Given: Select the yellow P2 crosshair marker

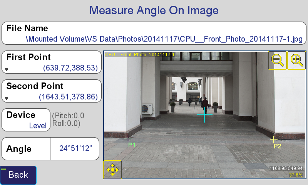Looking at the screenshot, I should point(274,140).
